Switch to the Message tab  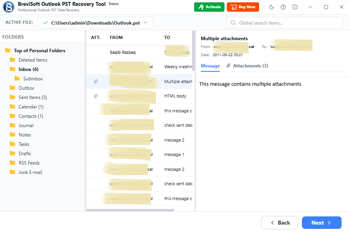pyautogui.click(x=210, y=66)
